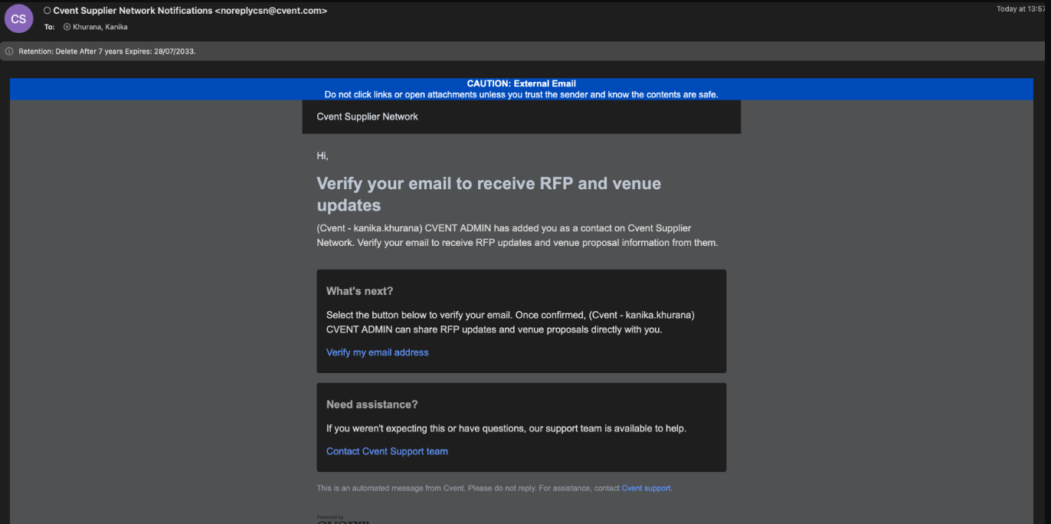This screenshot has width=1051, height=524.
Task: Click the 'Do not click links' warning line
Action: coord(521,94)
